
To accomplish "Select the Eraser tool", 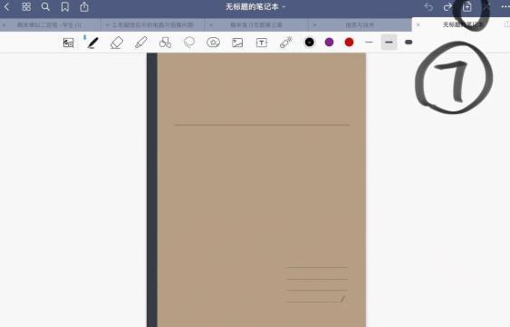I will (x=117, y=43).
